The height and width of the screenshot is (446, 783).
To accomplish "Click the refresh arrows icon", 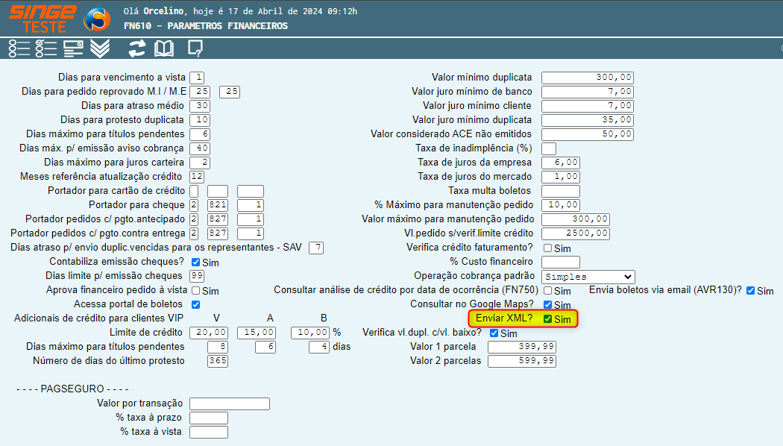I will 136,48.
